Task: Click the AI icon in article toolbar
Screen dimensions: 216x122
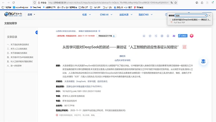Action: coord(174,36)
